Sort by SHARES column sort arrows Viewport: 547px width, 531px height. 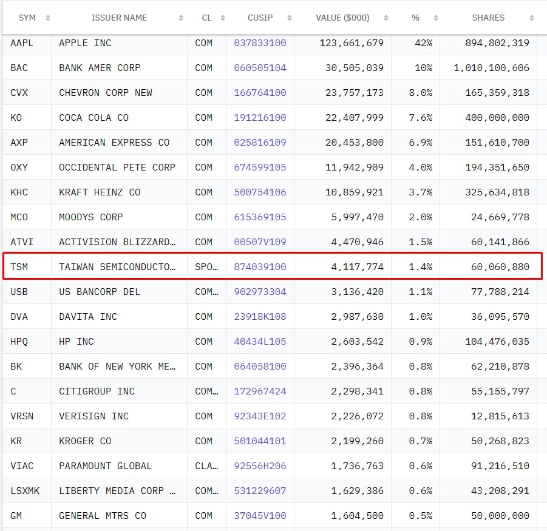point(532,18)
